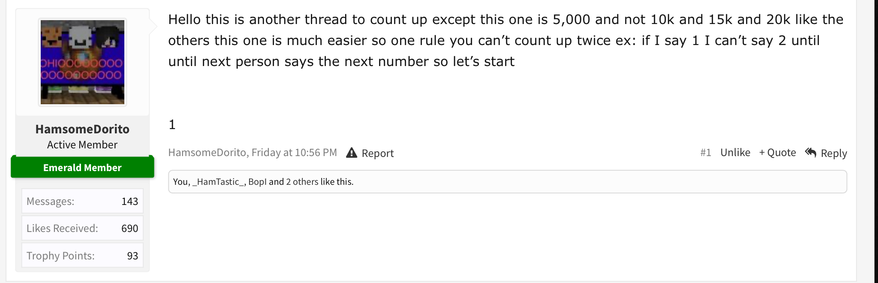Open BopI profile from likes list
The width and height of the screenshot is (878, 283).
click(x=258, y=182)
